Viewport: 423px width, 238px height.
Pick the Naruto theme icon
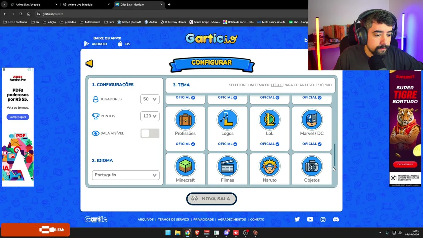tap(270, 166)
